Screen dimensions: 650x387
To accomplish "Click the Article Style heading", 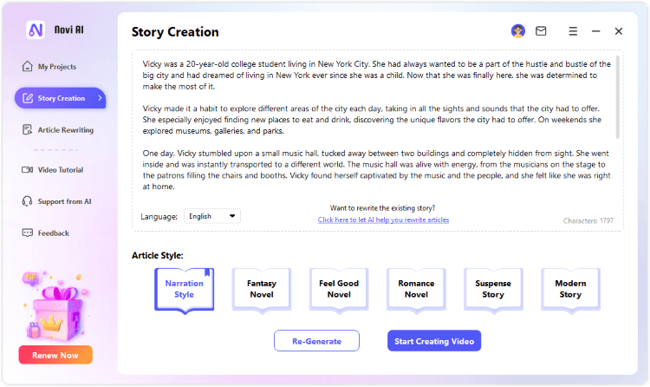I will pyautogui.click(x=158, y=255).
